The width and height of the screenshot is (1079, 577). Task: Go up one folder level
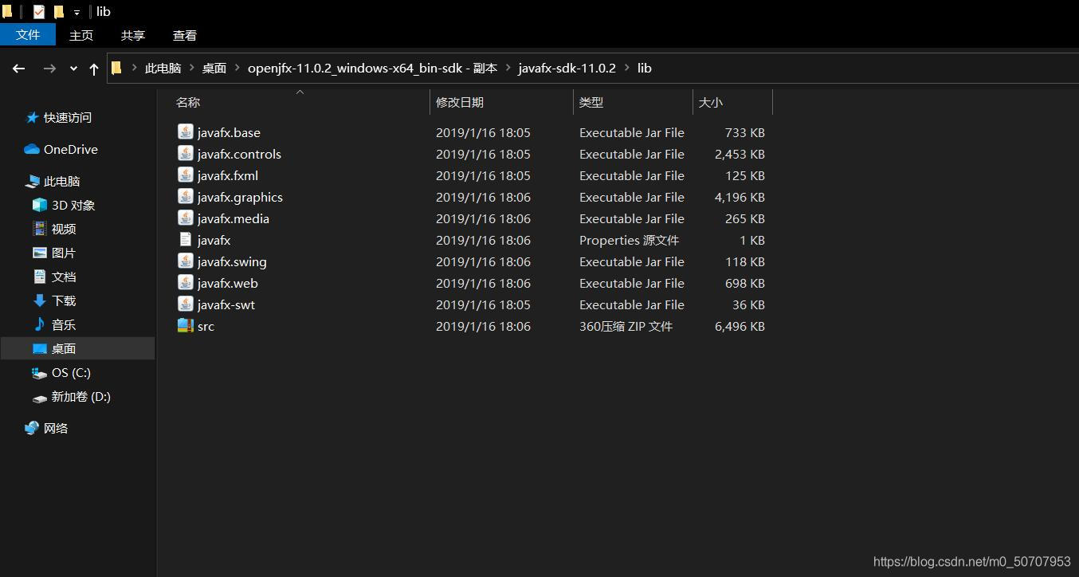point(94,69)
